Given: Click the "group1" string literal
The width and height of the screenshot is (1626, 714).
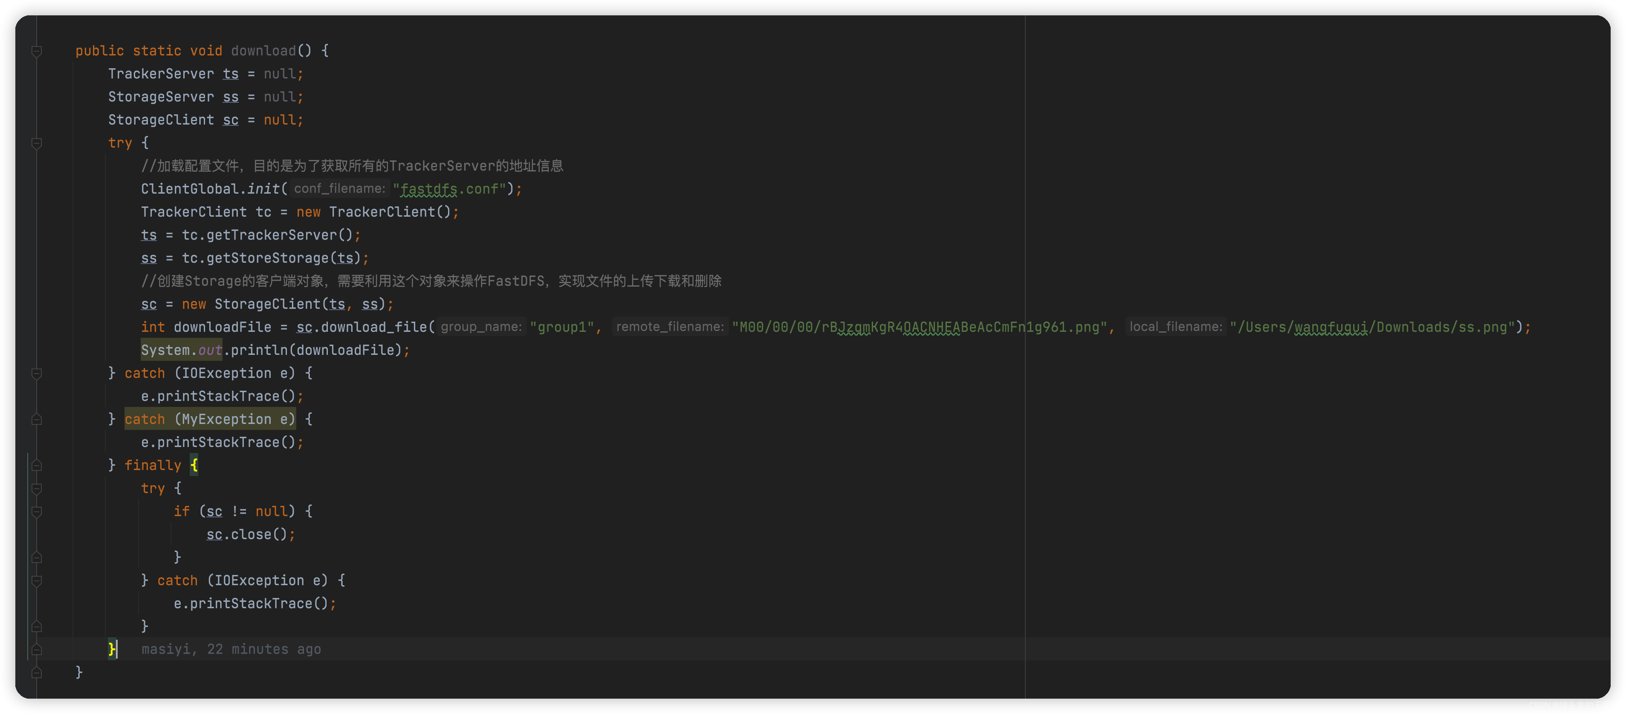Looking at the screenshot, I should [562, 327].
